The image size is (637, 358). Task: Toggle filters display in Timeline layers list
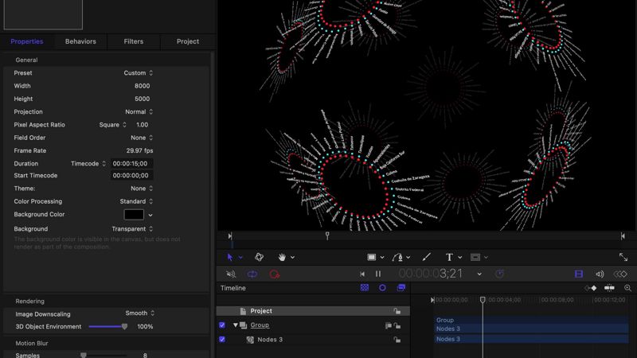click(401, 288)
